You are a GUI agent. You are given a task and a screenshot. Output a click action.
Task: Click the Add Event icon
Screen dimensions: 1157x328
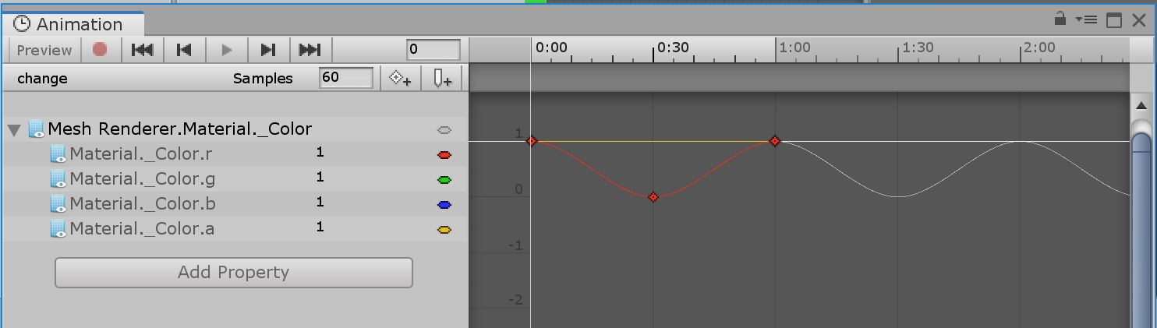point(442,78)
